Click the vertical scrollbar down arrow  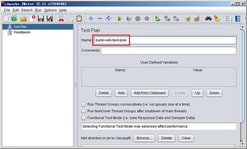242,144
